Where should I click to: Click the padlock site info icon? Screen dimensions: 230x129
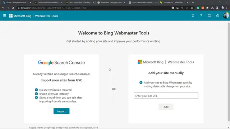[x=19, y=8]
